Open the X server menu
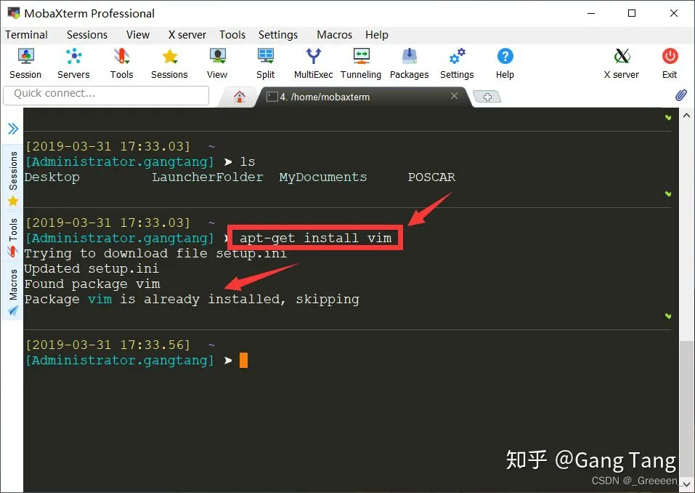The image size is (695, 493). [187, 35]
